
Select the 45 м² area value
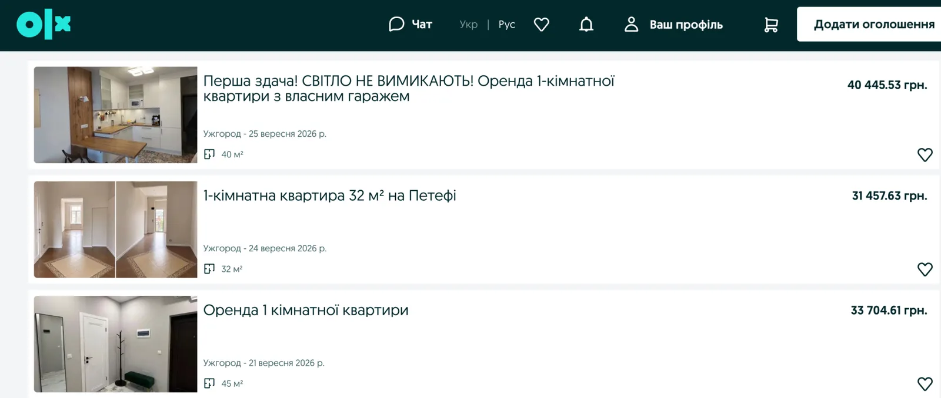click(232, 383)
